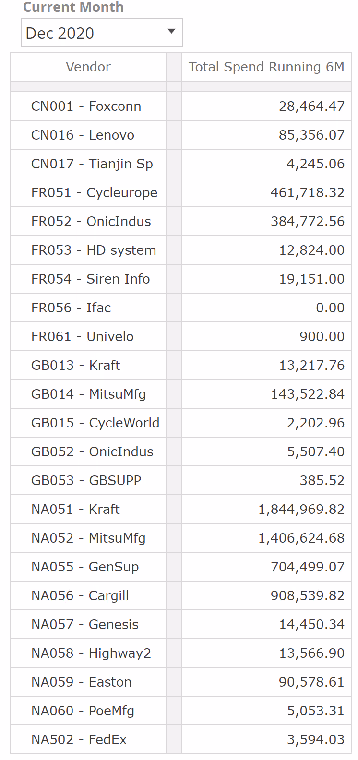The image size is (358, 760).
Task: Click the GB013 - Kraft vendor cell
Action: coord(76,366)
